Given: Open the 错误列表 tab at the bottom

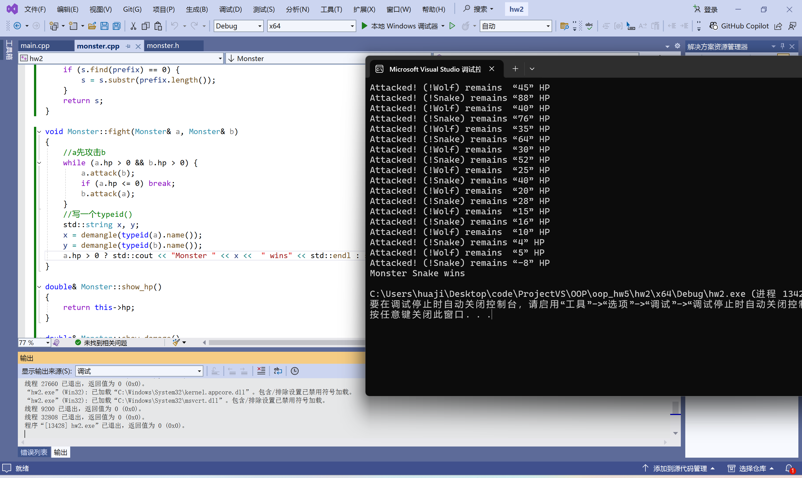Looking at the screenshot, I should (34, 452).
